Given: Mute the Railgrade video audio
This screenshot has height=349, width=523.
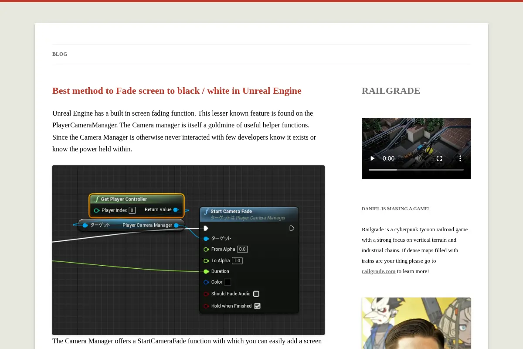Looking at the screenshot, I should (x=419, y=158).
